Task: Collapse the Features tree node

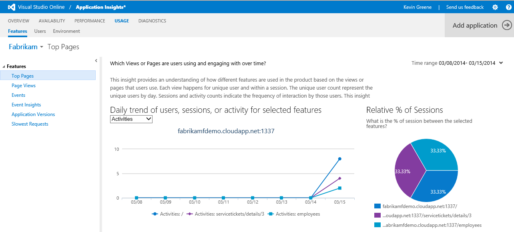Action: 3,66
